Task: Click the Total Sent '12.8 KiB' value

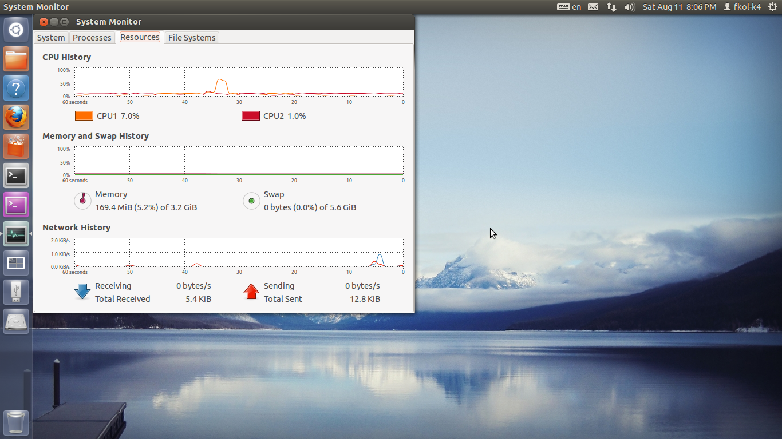Action: pos(365,299)
